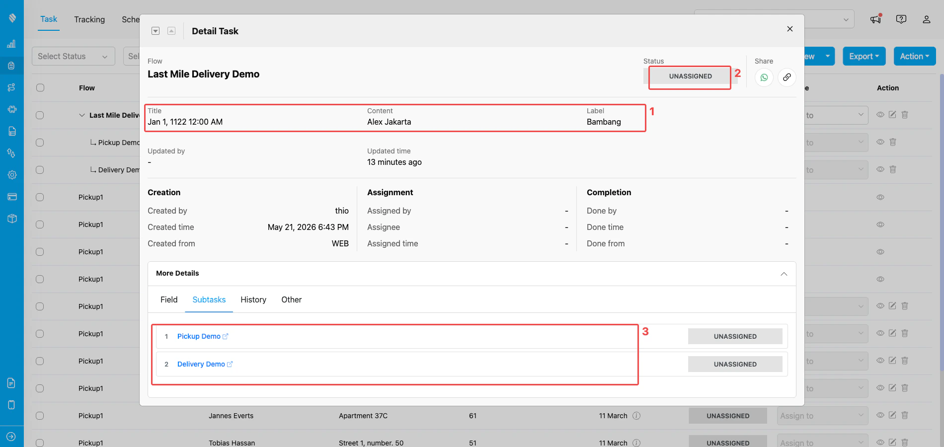This screenshot has width=944, height=447.
Task: Open the puzzle integration icon in sidebar
Action: pyautogui.click(x=12, y=109)
